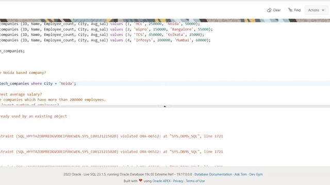Open the Ask Tom link
This screenshot has width=330, height=185.
tap(241, 174)
